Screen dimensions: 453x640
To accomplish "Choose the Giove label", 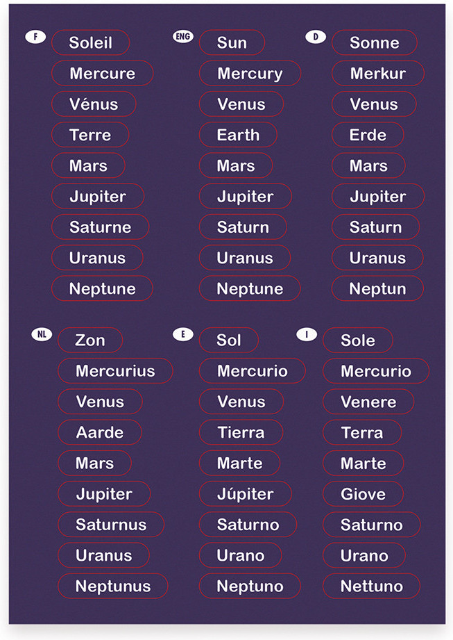I will click(364, 494).
